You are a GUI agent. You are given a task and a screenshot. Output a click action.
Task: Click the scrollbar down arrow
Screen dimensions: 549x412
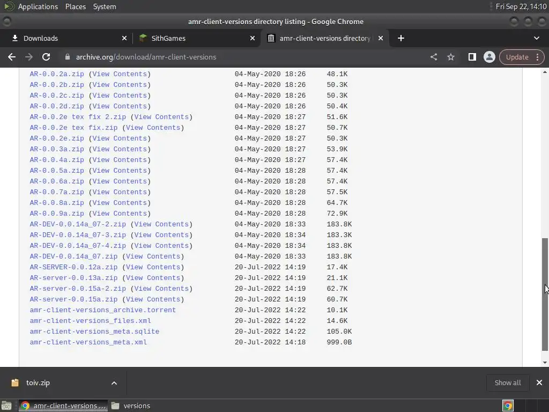545,363
